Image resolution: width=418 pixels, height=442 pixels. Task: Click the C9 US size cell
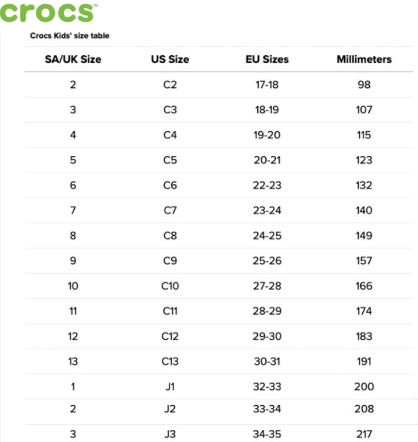point(170,261)
